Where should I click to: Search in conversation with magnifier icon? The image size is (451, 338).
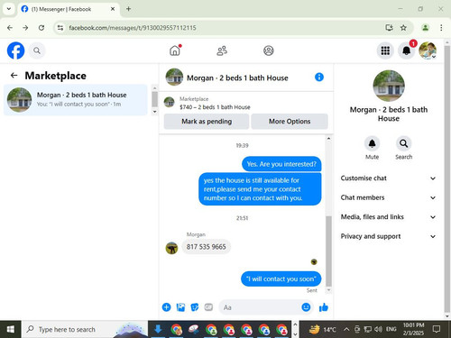[403, 143]
